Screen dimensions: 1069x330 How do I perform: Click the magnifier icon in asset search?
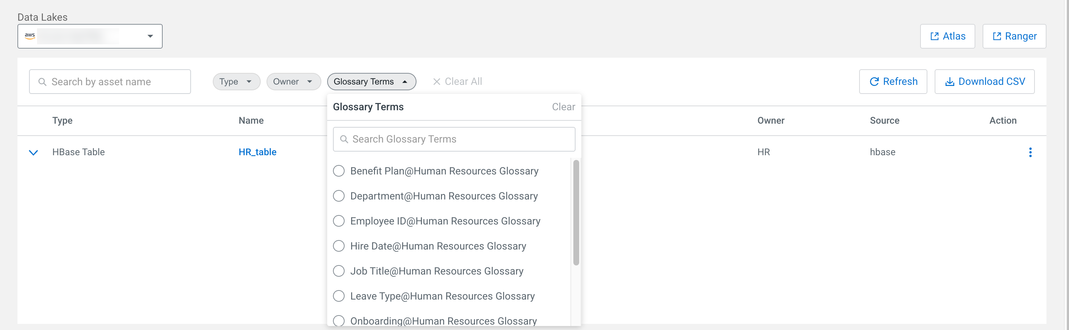pos(42,82)
